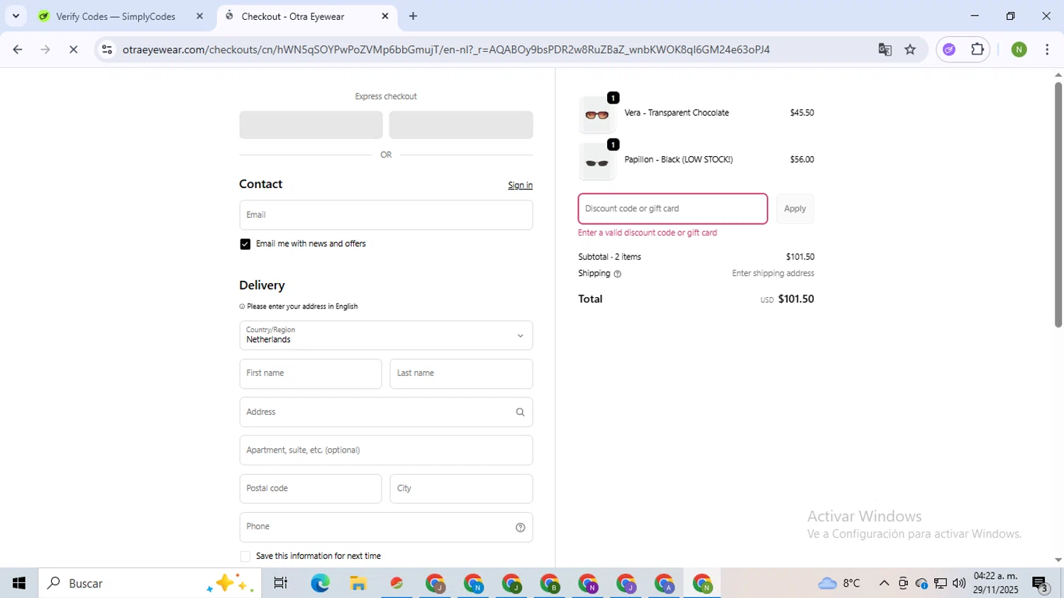The height and width of the screenshot is (598, 1064).
Task: Focus the City field
Action: coord(461,489)
